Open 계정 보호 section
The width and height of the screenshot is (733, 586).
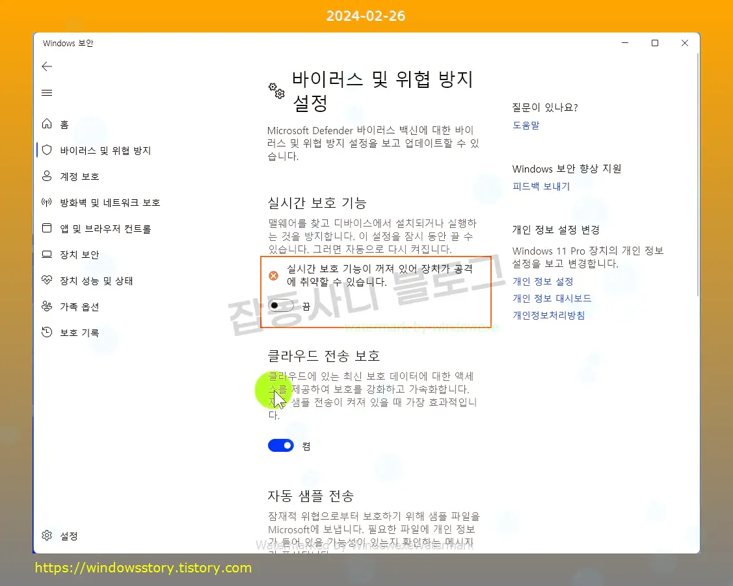click(79, 176)
